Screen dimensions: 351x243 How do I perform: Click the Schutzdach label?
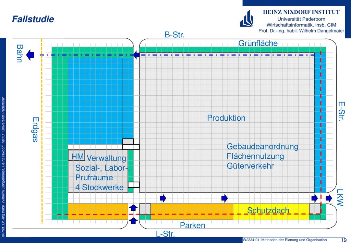[268, 210]
